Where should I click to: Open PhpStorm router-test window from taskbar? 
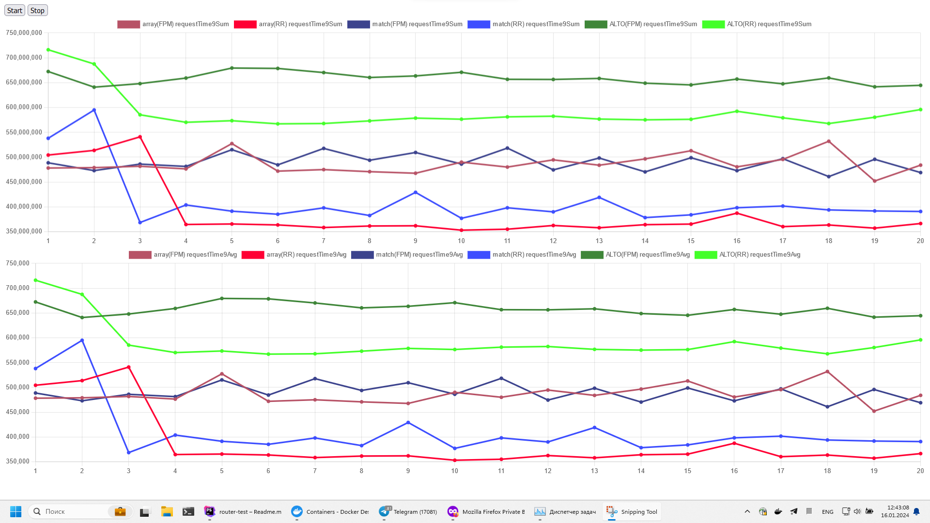click(x=243, y=511)
